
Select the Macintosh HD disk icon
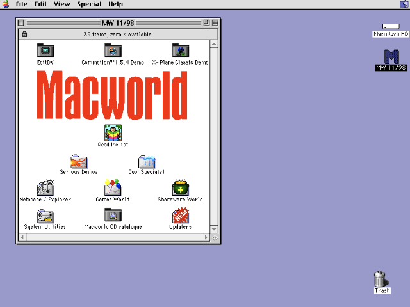click(391, 26)
